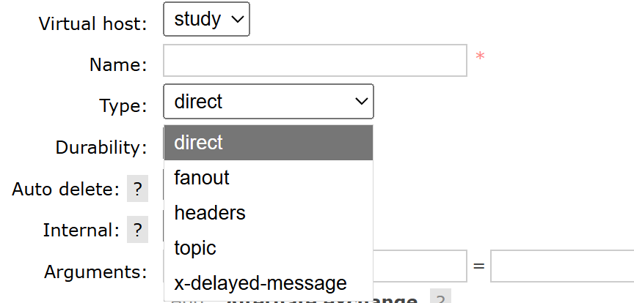Click the Virtual host label
The height and width of the screenshot is (303, 634).
click(92, 24)
